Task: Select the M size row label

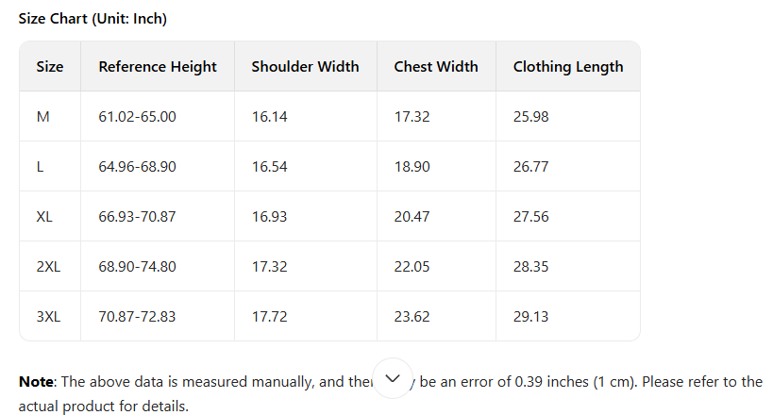Action: tap(42, 117)
